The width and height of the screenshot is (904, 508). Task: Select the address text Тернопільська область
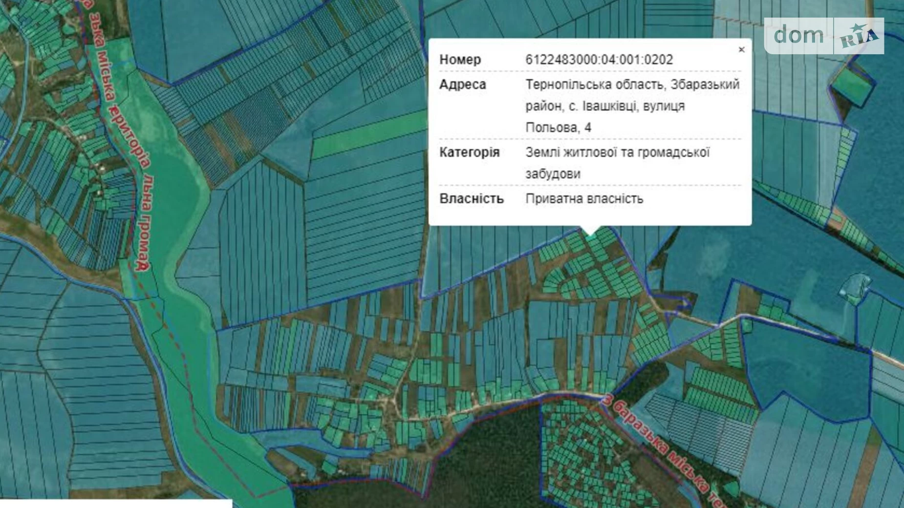click(594, 85)
